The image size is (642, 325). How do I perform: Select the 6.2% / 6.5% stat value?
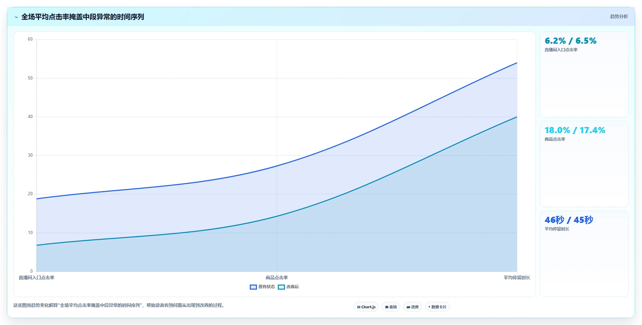pyautogui.click(x=570, y=41)
